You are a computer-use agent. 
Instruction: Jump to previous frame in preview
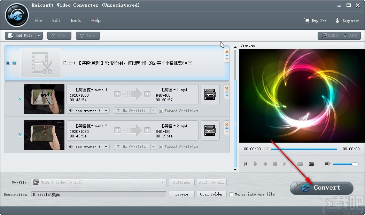coord(246,164)
